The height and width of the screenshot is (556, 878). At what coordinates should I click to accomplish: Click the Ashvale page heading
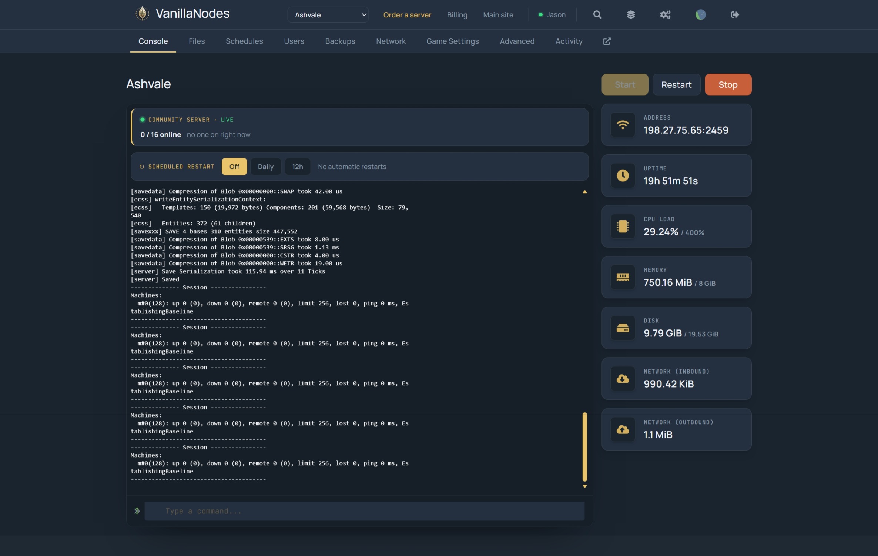[148, 84]
